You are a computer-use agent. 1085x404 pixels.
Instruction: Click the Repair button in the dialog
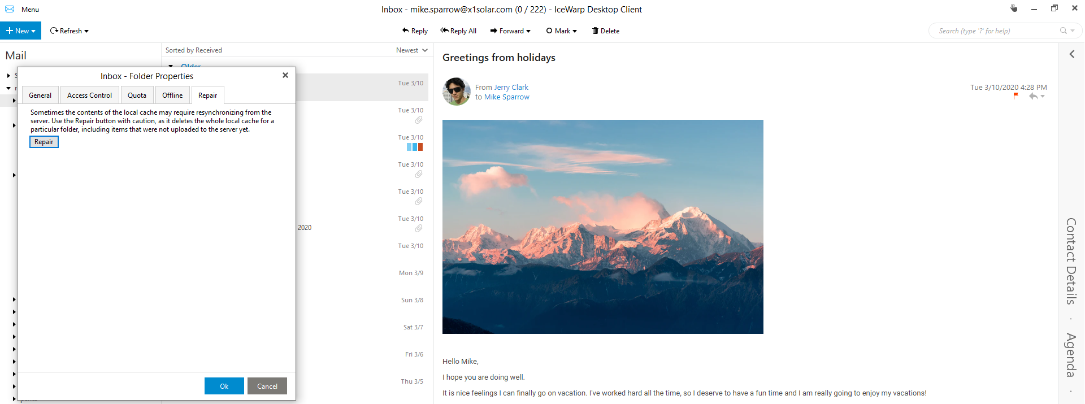(44, 142)
